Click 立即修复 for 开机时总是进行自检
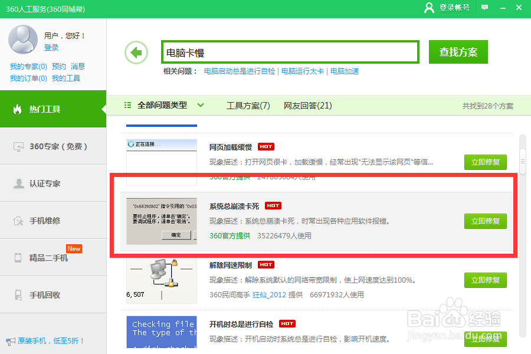Image resolution: width=531 pixels, height=354 pixels. click(486, 339)
